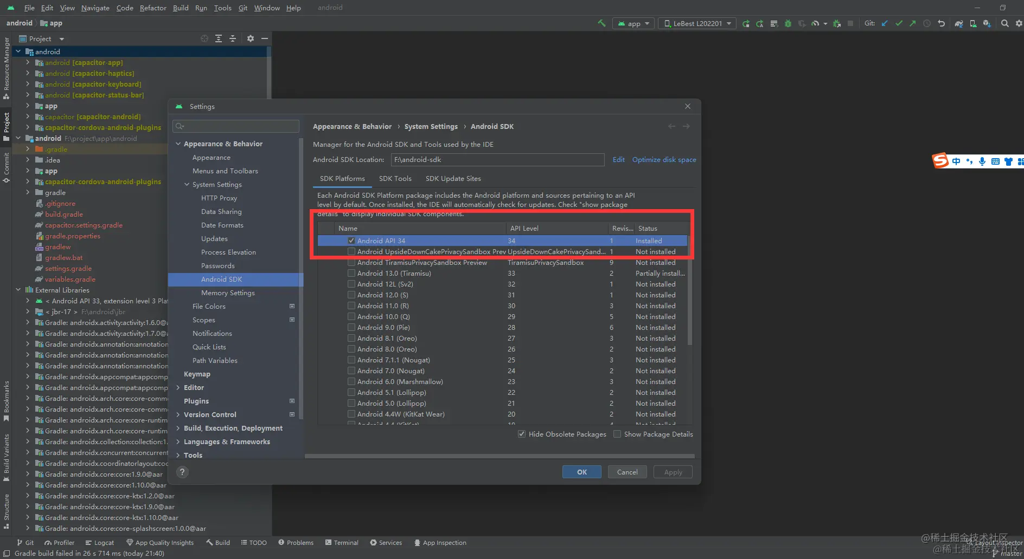Open the Logcat tool window
The width and height of the screenshot is (1024, 559).
click(x=99, y=543)
